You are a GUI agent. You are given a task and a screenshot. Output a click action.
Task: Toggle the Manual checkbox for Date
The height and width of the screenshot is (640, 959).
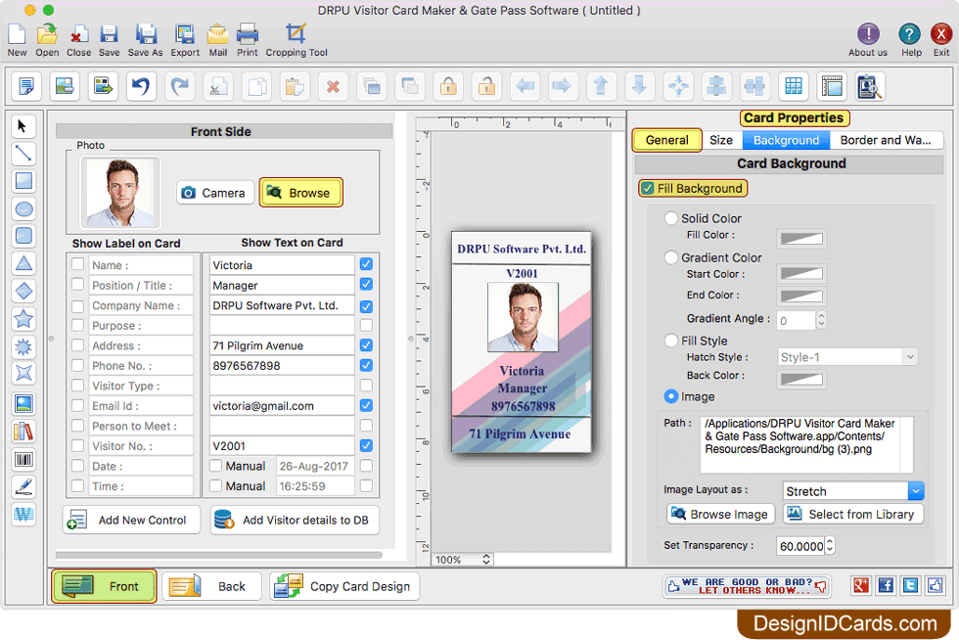coord(216,466)
